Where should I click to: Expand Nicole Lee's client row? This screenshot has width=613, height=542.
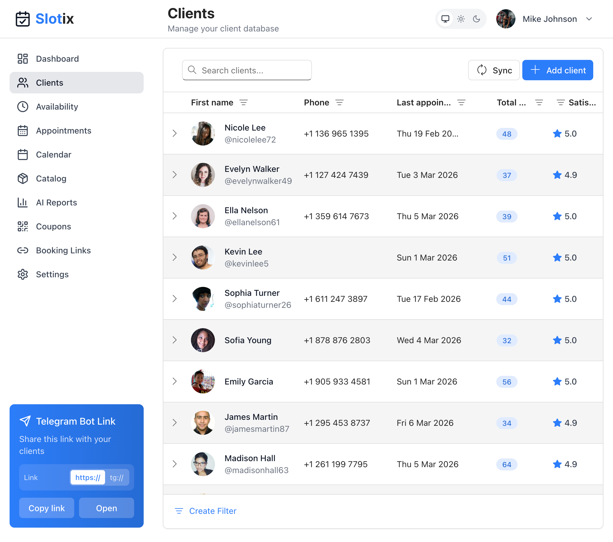click(175, 133)
